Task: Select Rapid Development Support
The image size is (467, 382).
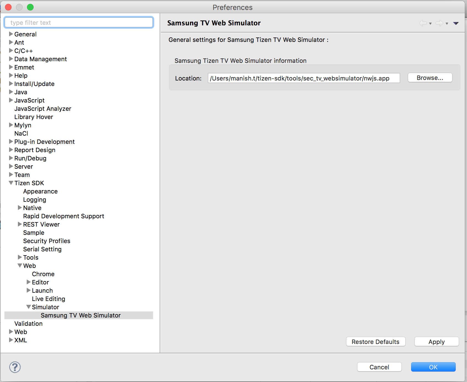Action: coord(64,216)
